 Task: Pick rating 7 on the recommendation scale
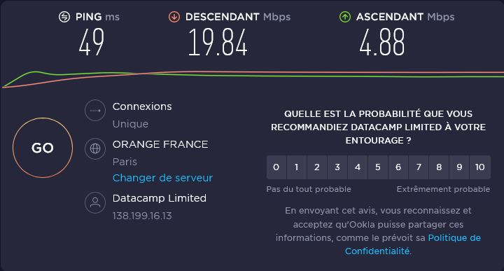tap(419, 167)
